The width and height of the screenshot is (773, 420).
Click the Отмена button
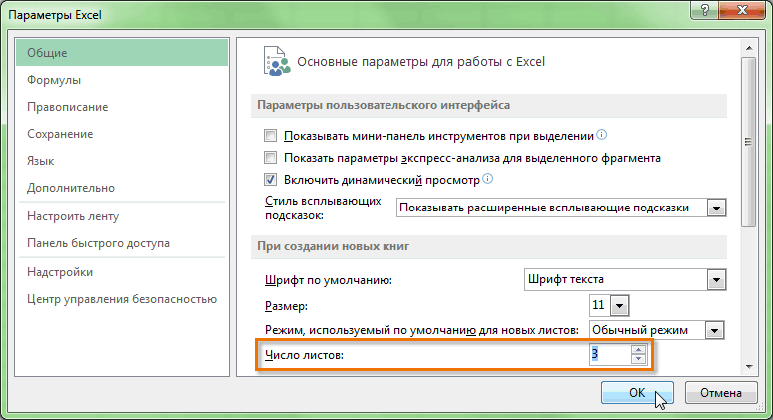(721, 392)
